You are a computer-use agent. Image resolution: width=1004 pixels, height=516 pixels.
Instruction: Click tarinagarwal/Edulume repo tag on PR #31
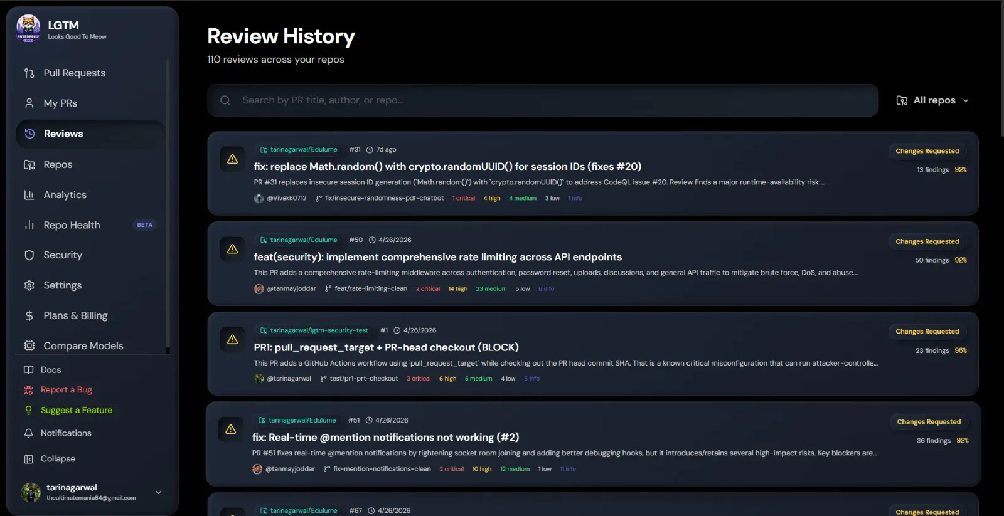[299, 150]
